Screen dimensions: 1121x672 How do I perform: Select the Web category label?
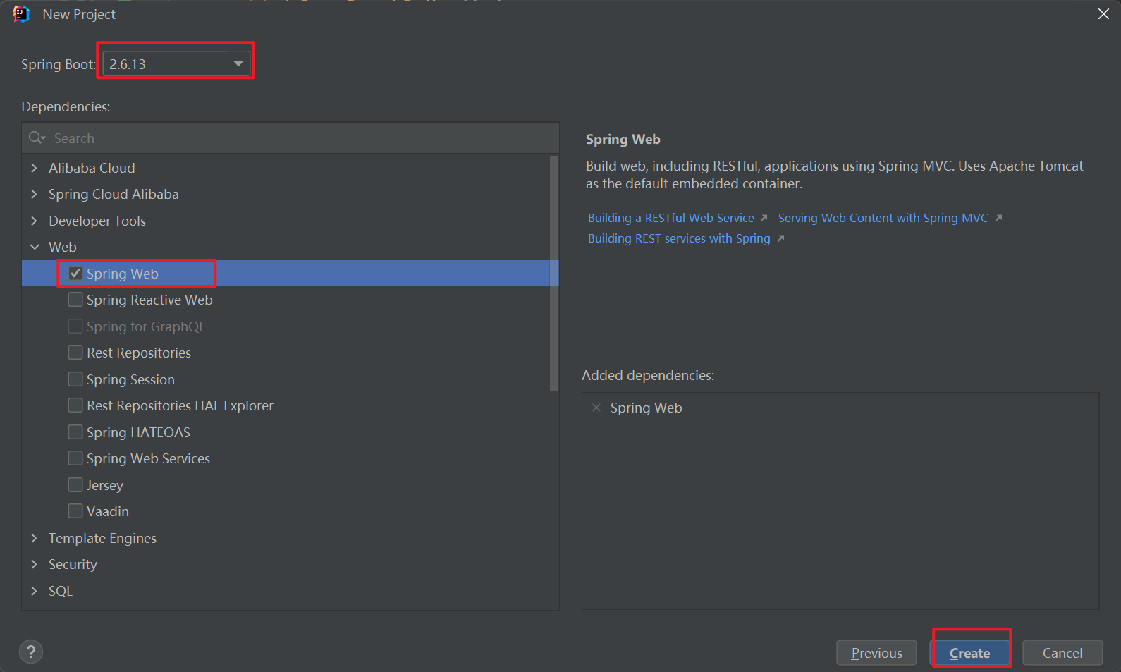tap(63, 247)
